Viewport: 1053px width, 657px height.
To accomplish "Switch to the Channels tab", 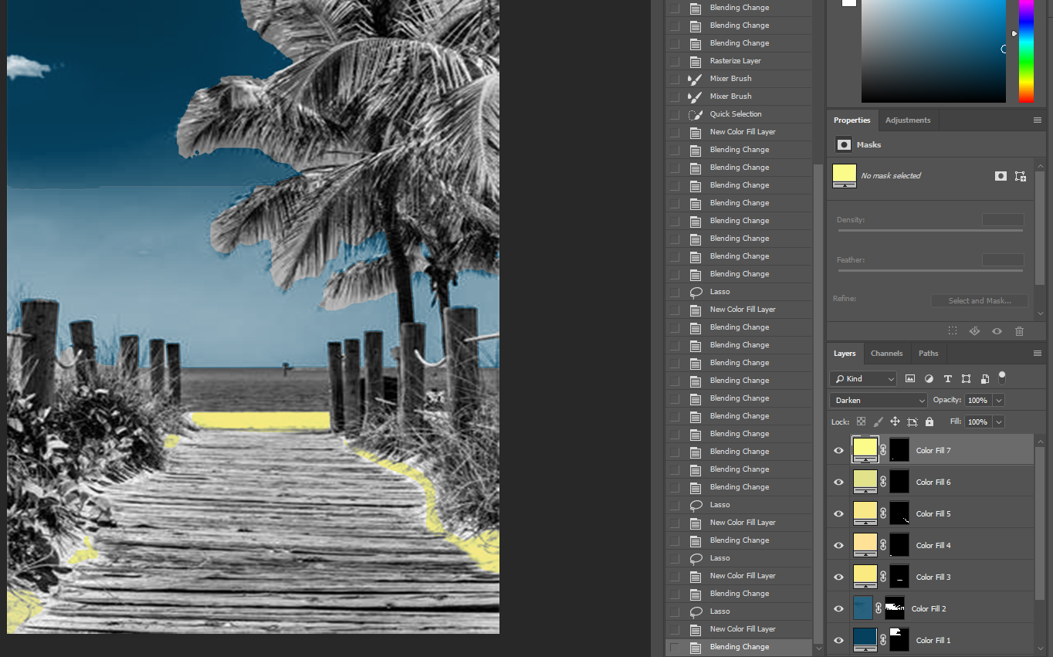I will (x=886, y=353).
